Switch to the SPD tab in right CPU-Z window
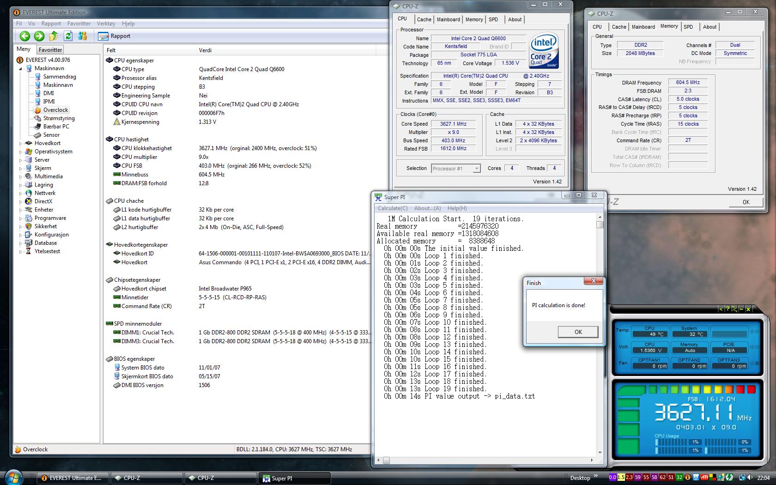776x485 pixels. click(x=688, y=27)
